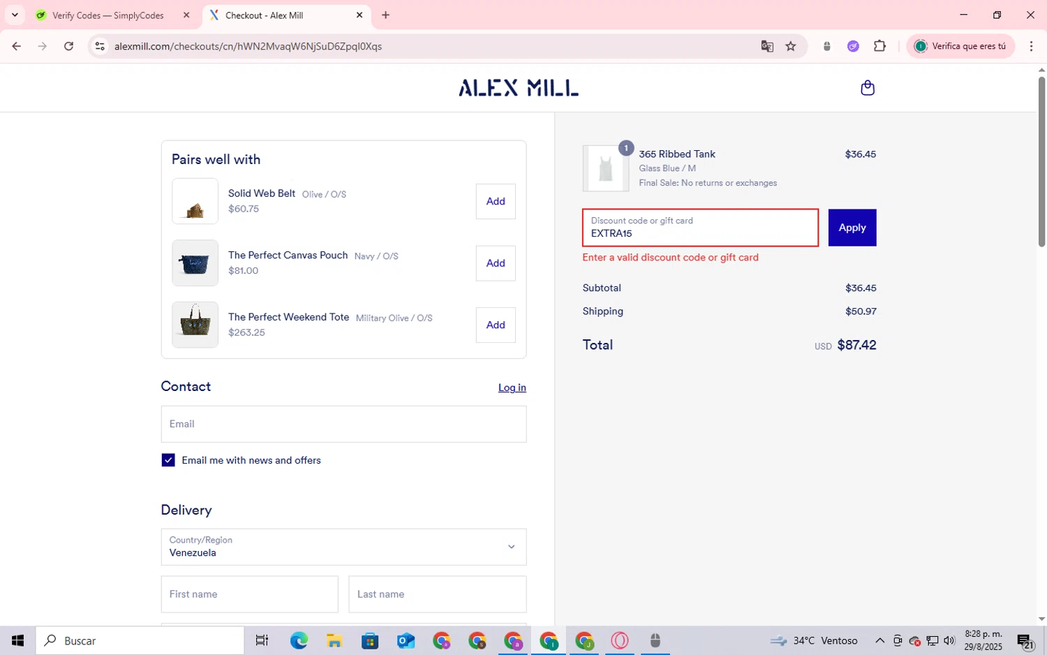1047x655 pixels.
Task: Click the Alex Mill logo
Action: click(x=519, y=88)
